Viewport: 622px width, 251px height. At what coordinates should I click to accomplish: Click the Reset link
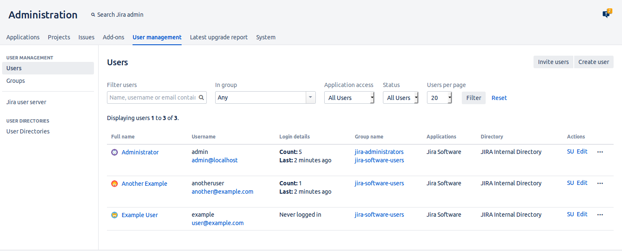(x=499, y=98)
